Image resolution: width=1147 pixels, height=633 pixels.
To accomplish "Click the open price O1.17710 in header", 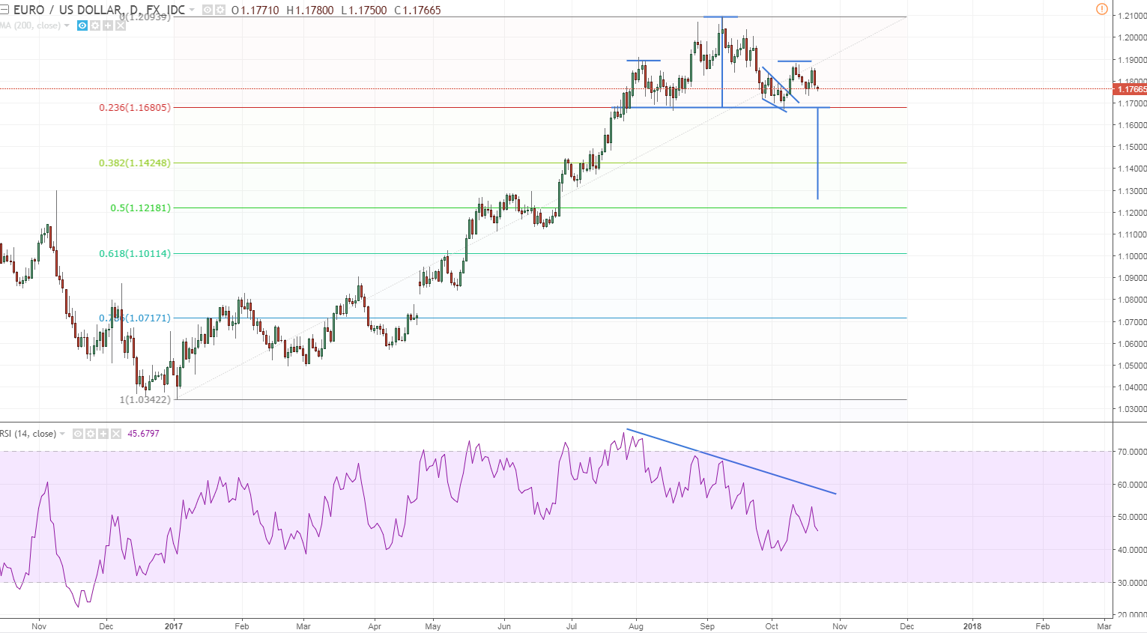I will (255, 10).
